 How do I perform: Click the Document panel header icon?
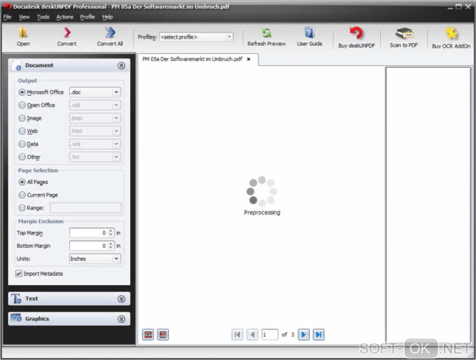coord(16,65)
